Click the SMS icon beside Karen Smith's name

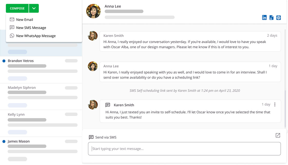pyautogui.click(x=108, y=105)
